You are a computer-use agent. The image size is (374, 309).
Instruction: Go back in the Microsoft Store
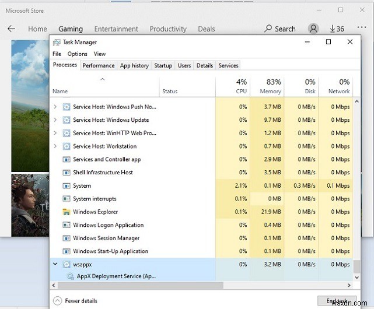click(x=11, y=29)
